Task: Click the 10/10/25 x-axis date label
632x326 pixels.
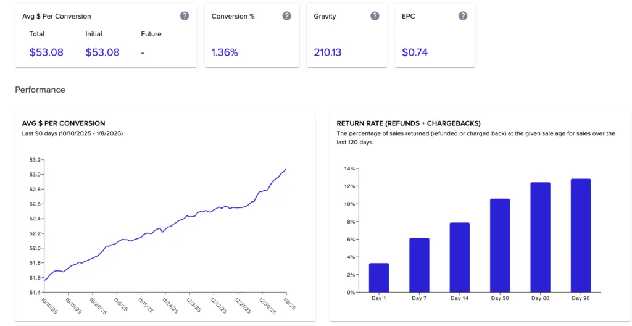Action: (x=48, y=305)
